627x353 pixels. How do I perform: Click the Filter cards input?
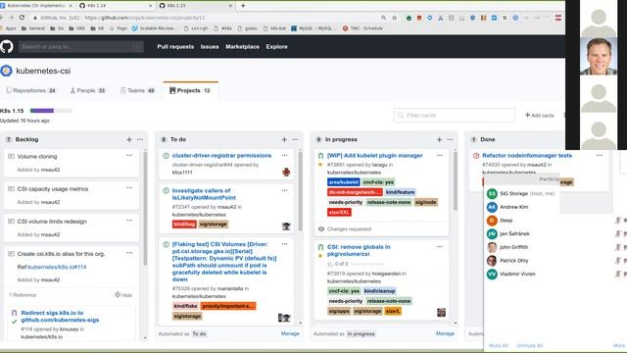coord(455,116)
